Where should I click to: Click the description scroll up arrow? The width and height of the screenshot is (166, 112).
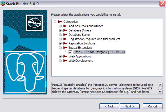[160, 85]
